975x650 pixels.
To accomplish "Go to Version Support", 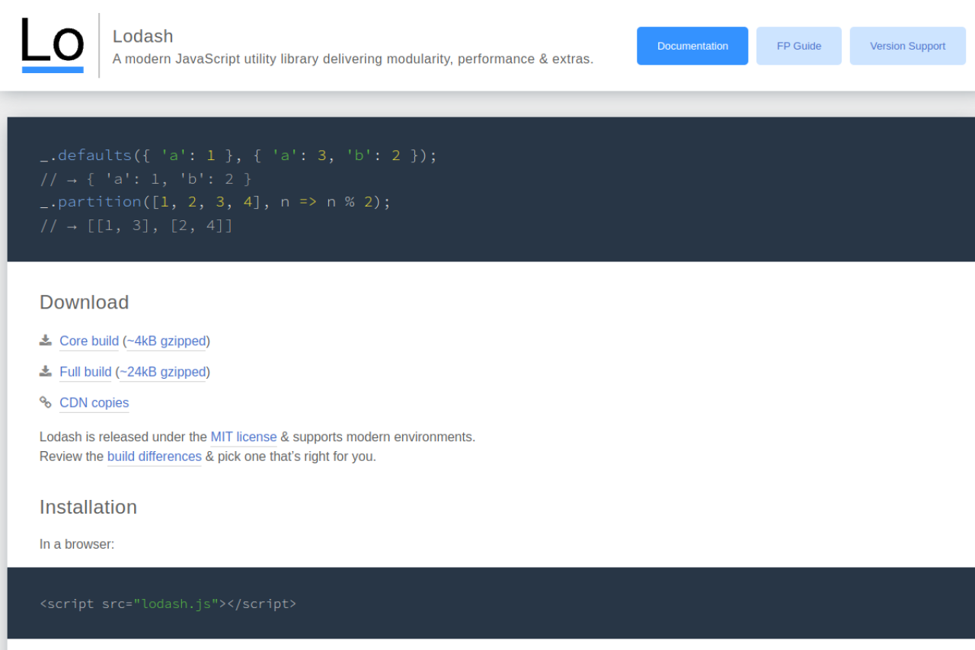I will [908, 46].
